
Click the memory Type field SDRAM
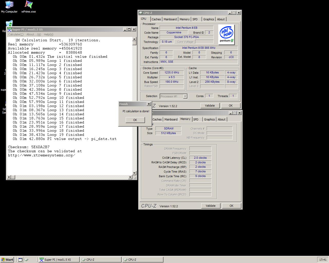[x=169, y=128]
